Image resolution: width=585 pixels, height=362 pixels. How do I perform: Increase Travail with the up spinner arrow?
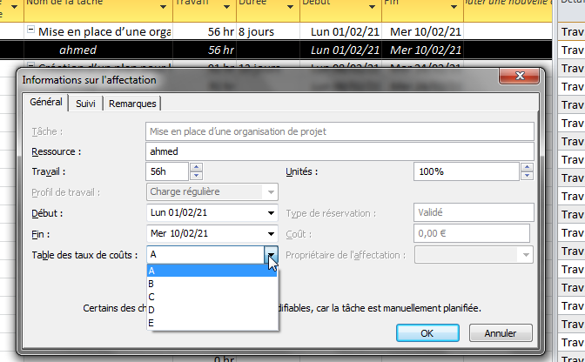[196, 167]
